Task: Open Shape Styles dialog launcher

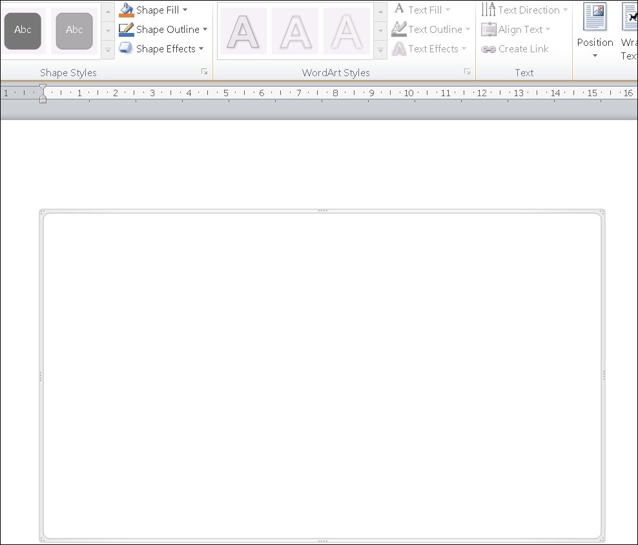Action: coord(204,72)
